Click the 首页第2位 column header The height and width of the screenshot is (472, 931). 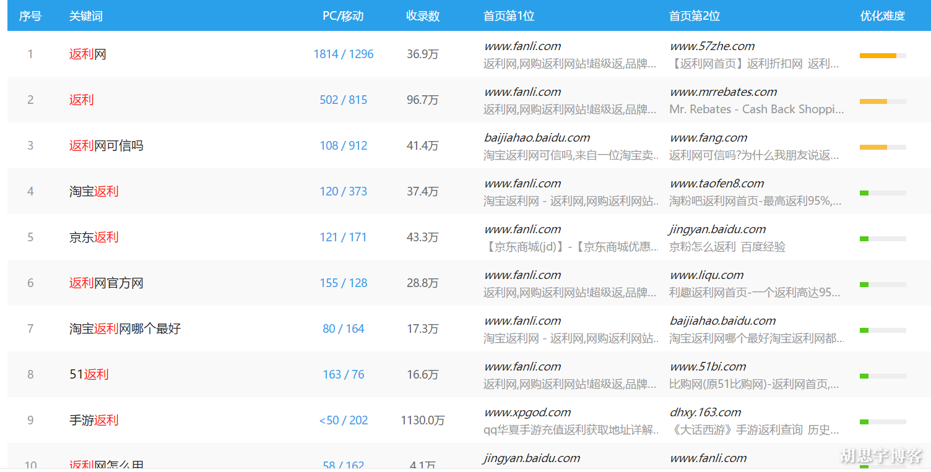pyautogui.click(x=695, y=16)
